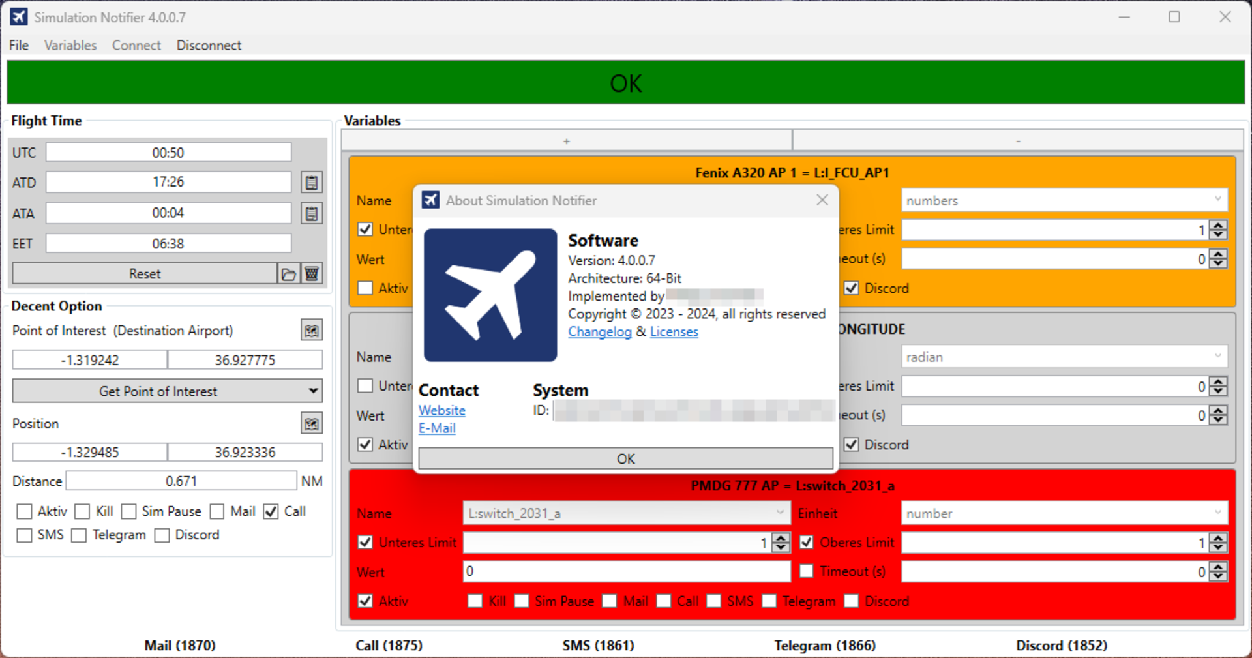Open the radian unit dropdown

(x=1217, y=357)
